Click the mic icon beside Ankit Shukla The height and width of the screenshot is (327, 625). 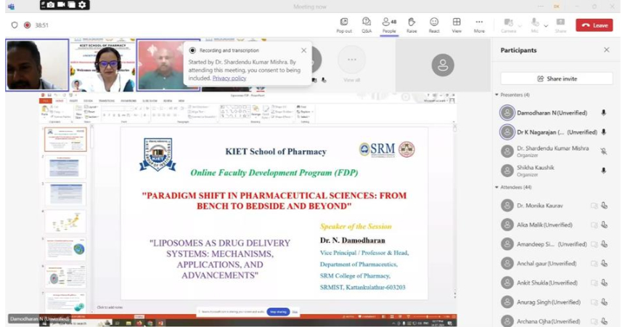[x=604, y=283]
